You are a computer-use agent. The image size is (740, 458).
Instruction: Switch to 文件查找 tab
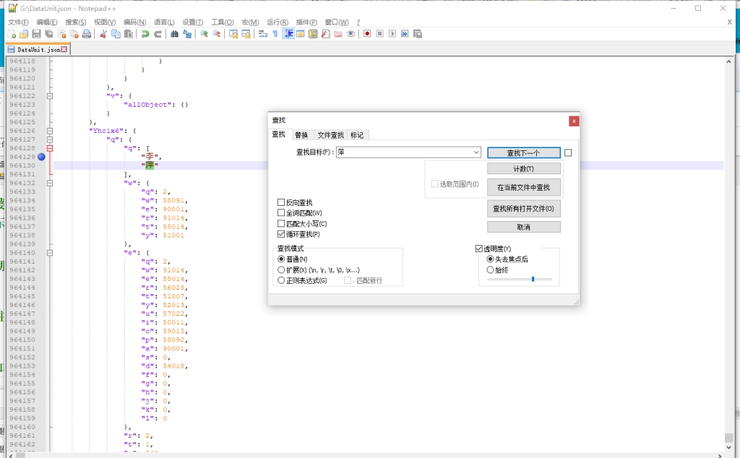point(331,135)
